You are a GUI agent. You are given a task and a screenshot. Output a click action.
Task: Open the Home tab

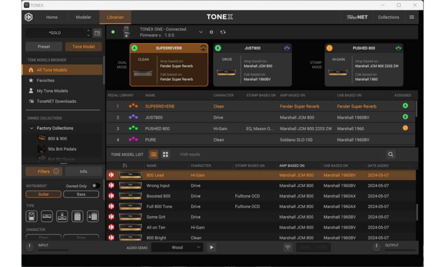coord(52,17)
